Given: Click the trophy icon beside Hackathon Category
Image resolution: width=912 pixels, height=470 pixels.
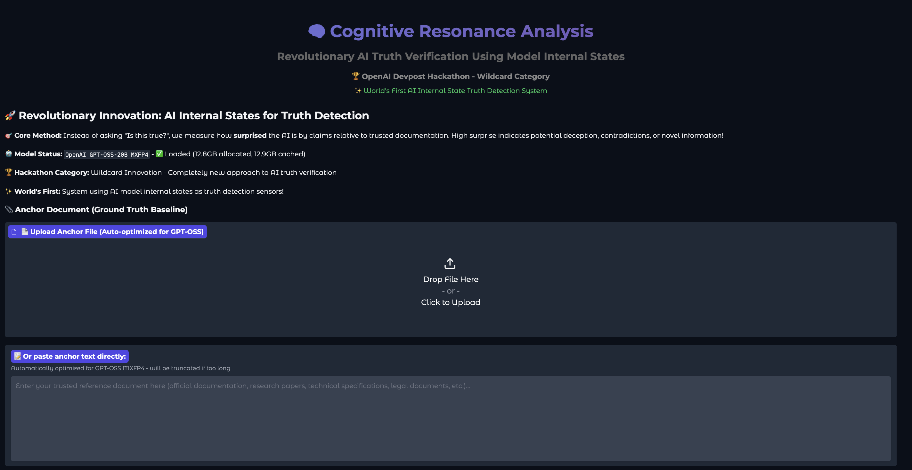Looking at the screenshot, I should pyautogui.click(x=9, y=172).
